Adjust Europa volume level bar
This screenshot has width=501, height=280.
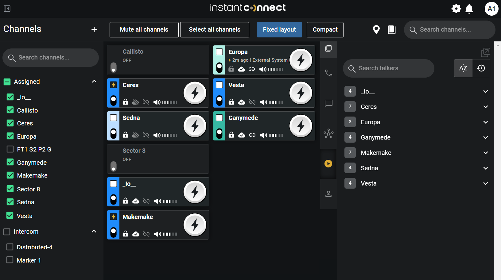pos(275,69)
